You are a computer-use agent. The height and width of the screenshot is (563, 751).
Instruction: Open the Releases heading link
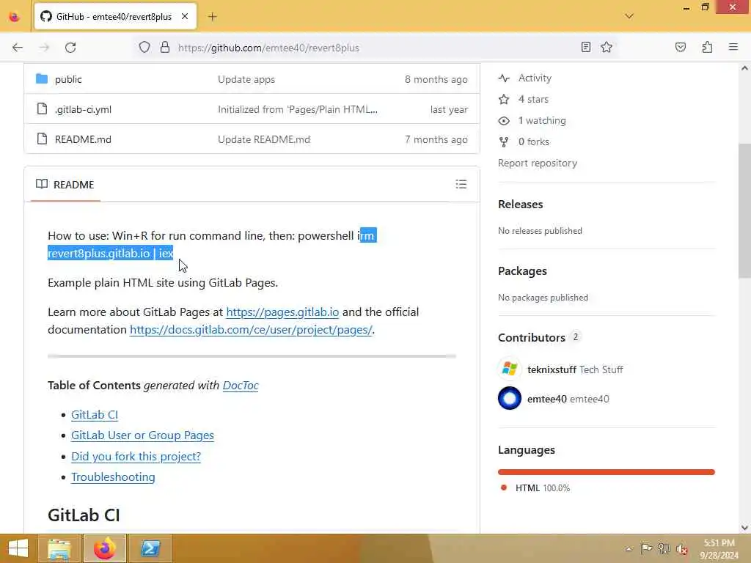click(x=520, y=205)
